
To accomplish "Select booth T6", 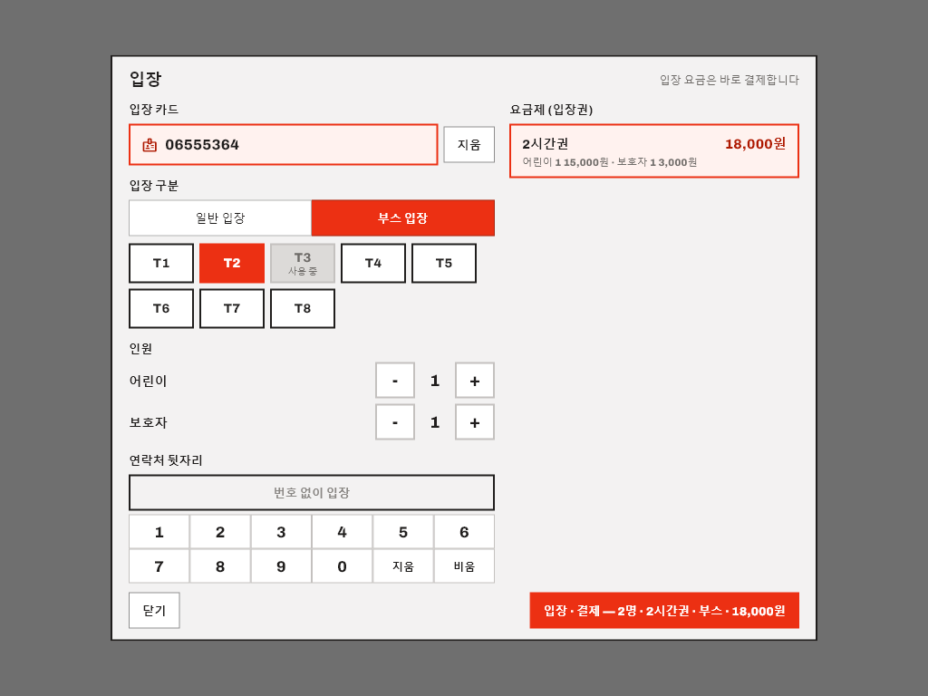I will pos(161,308).
